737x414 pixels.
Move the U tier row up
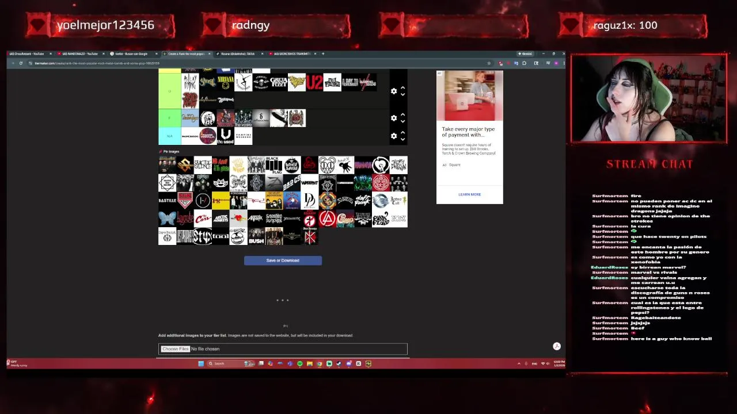(x=402, y=88)
